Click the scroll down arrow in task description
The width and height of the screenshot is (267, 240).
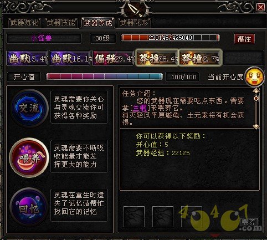256,126
